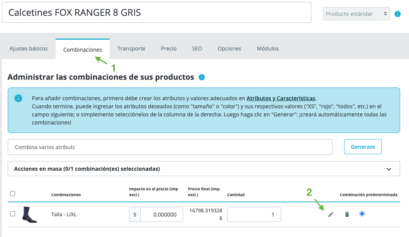
Task: Follow the Atributos y Características link
Action: pos(281,98)
